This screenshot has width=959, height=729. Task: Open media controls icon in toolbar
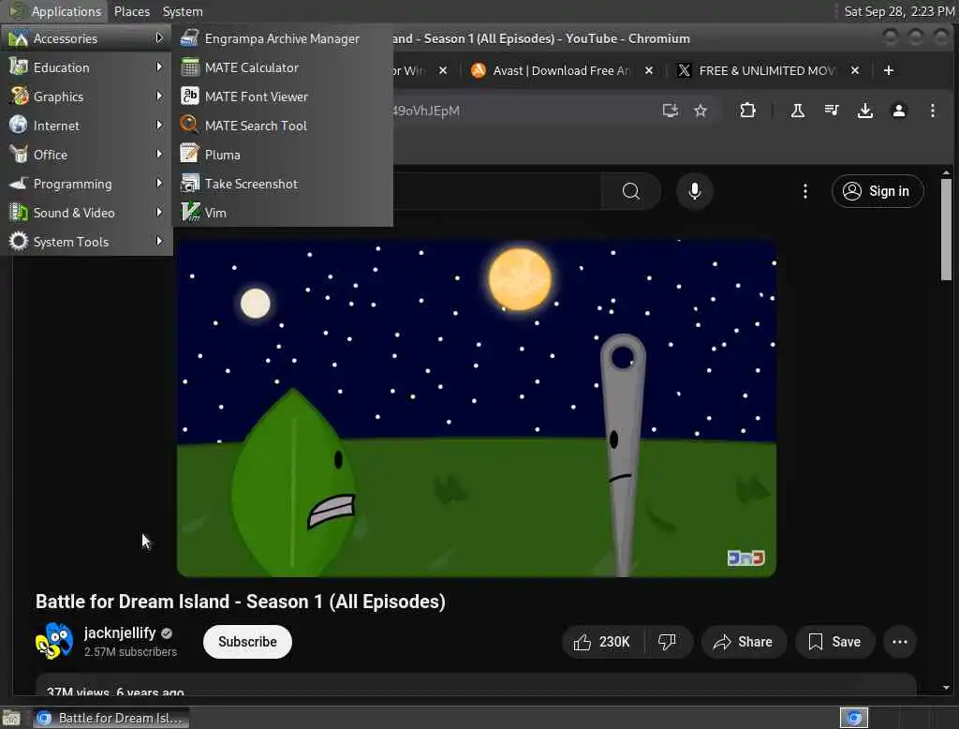coord(832,111)
